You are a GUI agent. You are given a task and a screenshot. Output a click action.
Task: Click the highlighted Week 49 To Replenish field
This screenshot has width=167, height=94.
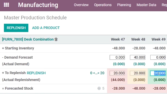[x=158, y=73]
